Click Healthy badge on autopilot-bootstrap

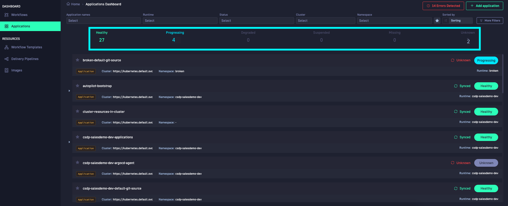pyautogui.click(x=486, y=86)
